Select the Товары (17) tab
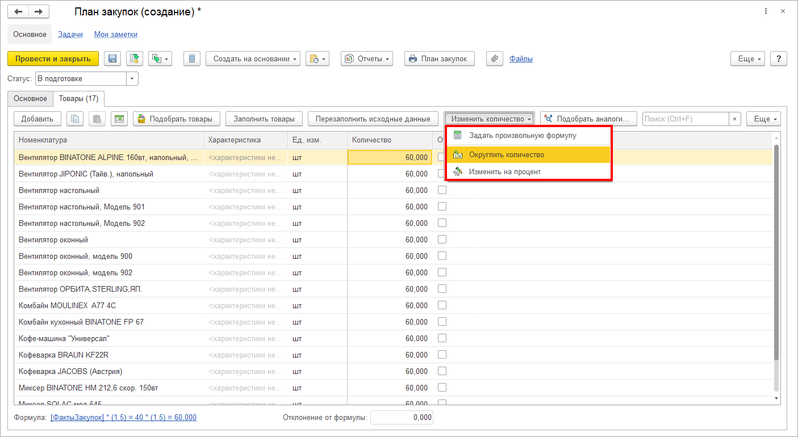This screenshot has width=798, height=437. [79, 98]
